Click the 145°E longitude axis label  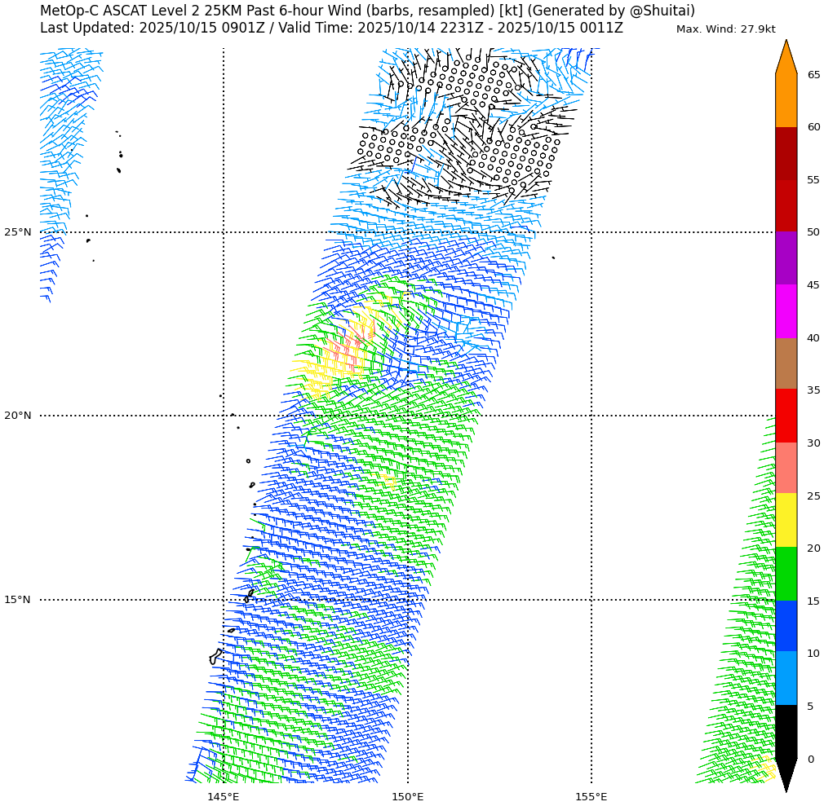223,796
